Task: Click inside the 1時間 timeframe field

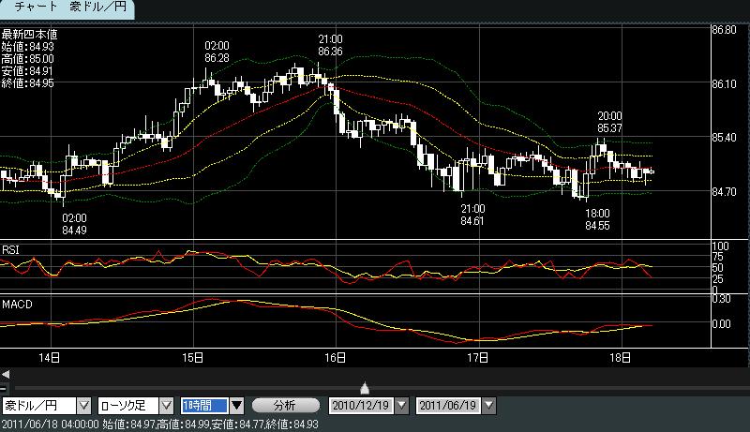Action: [203, 405]
